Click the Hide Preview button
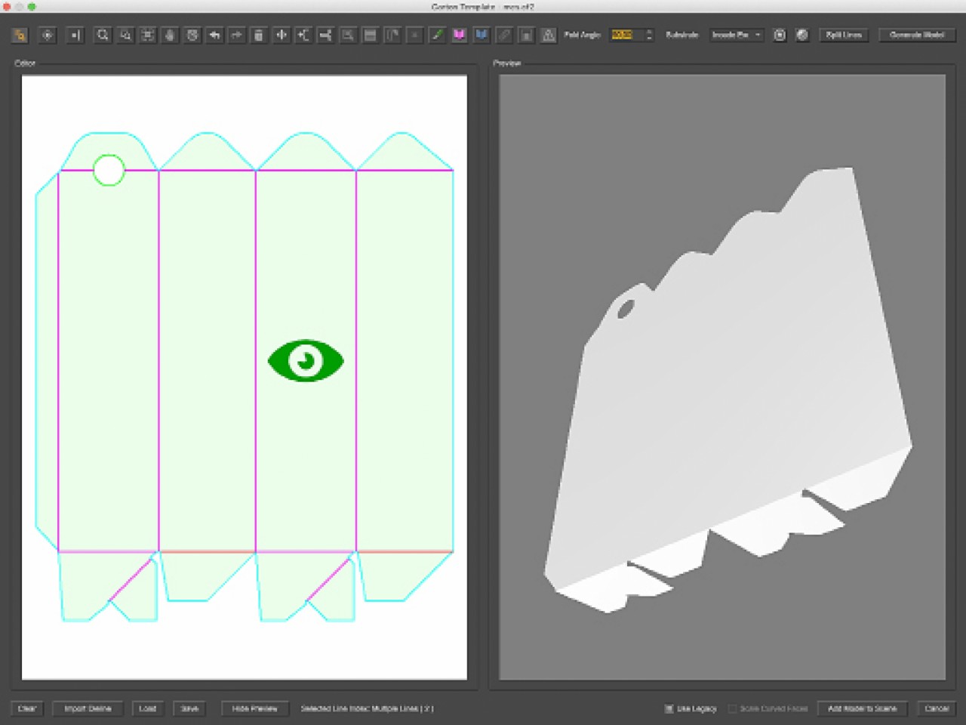Screen dimensions: 966x725 [254, 708]
